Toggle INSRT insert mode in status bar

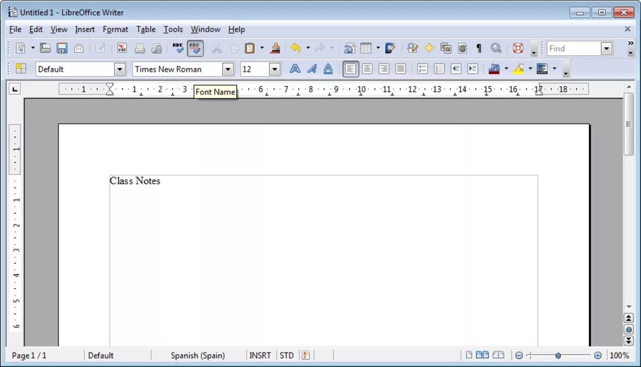(260, 356)
